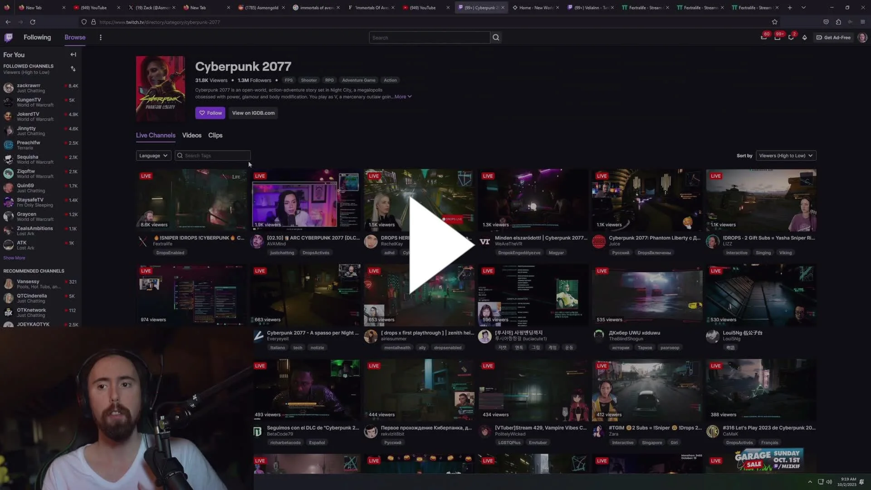Open zackrawrr in followed channels
Screen dimensions: 871x490
(x=41, y=88)
